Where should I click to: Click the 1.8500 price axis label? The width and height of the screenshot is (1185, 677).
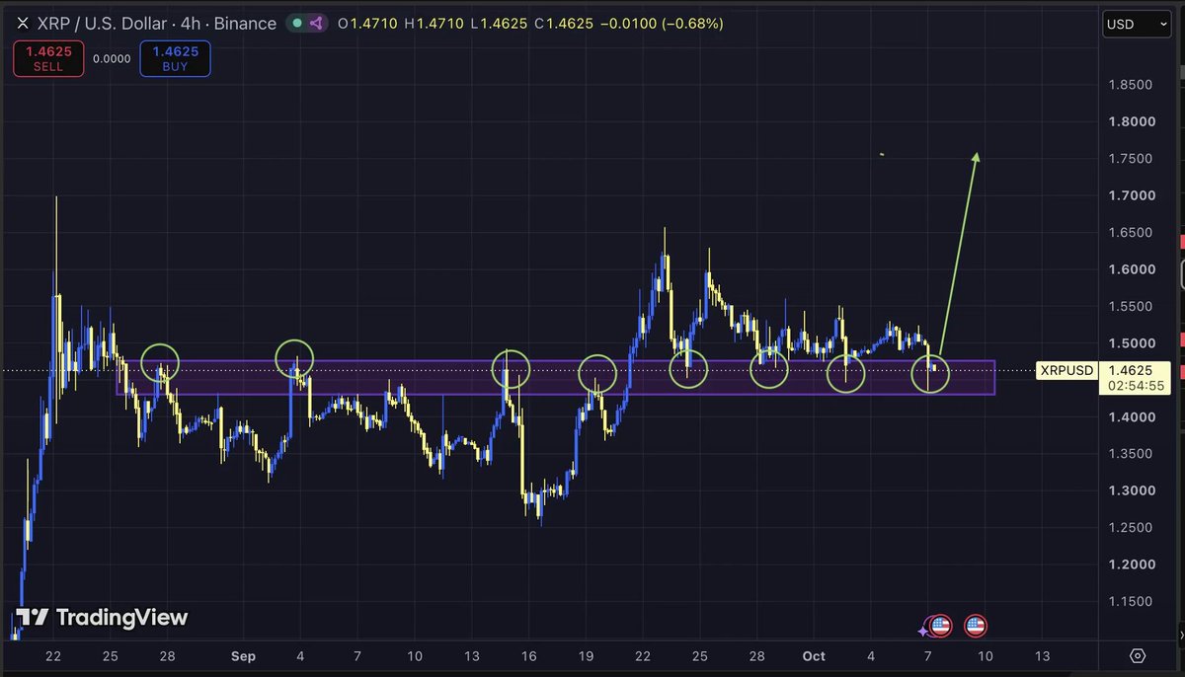point(1132,85)
